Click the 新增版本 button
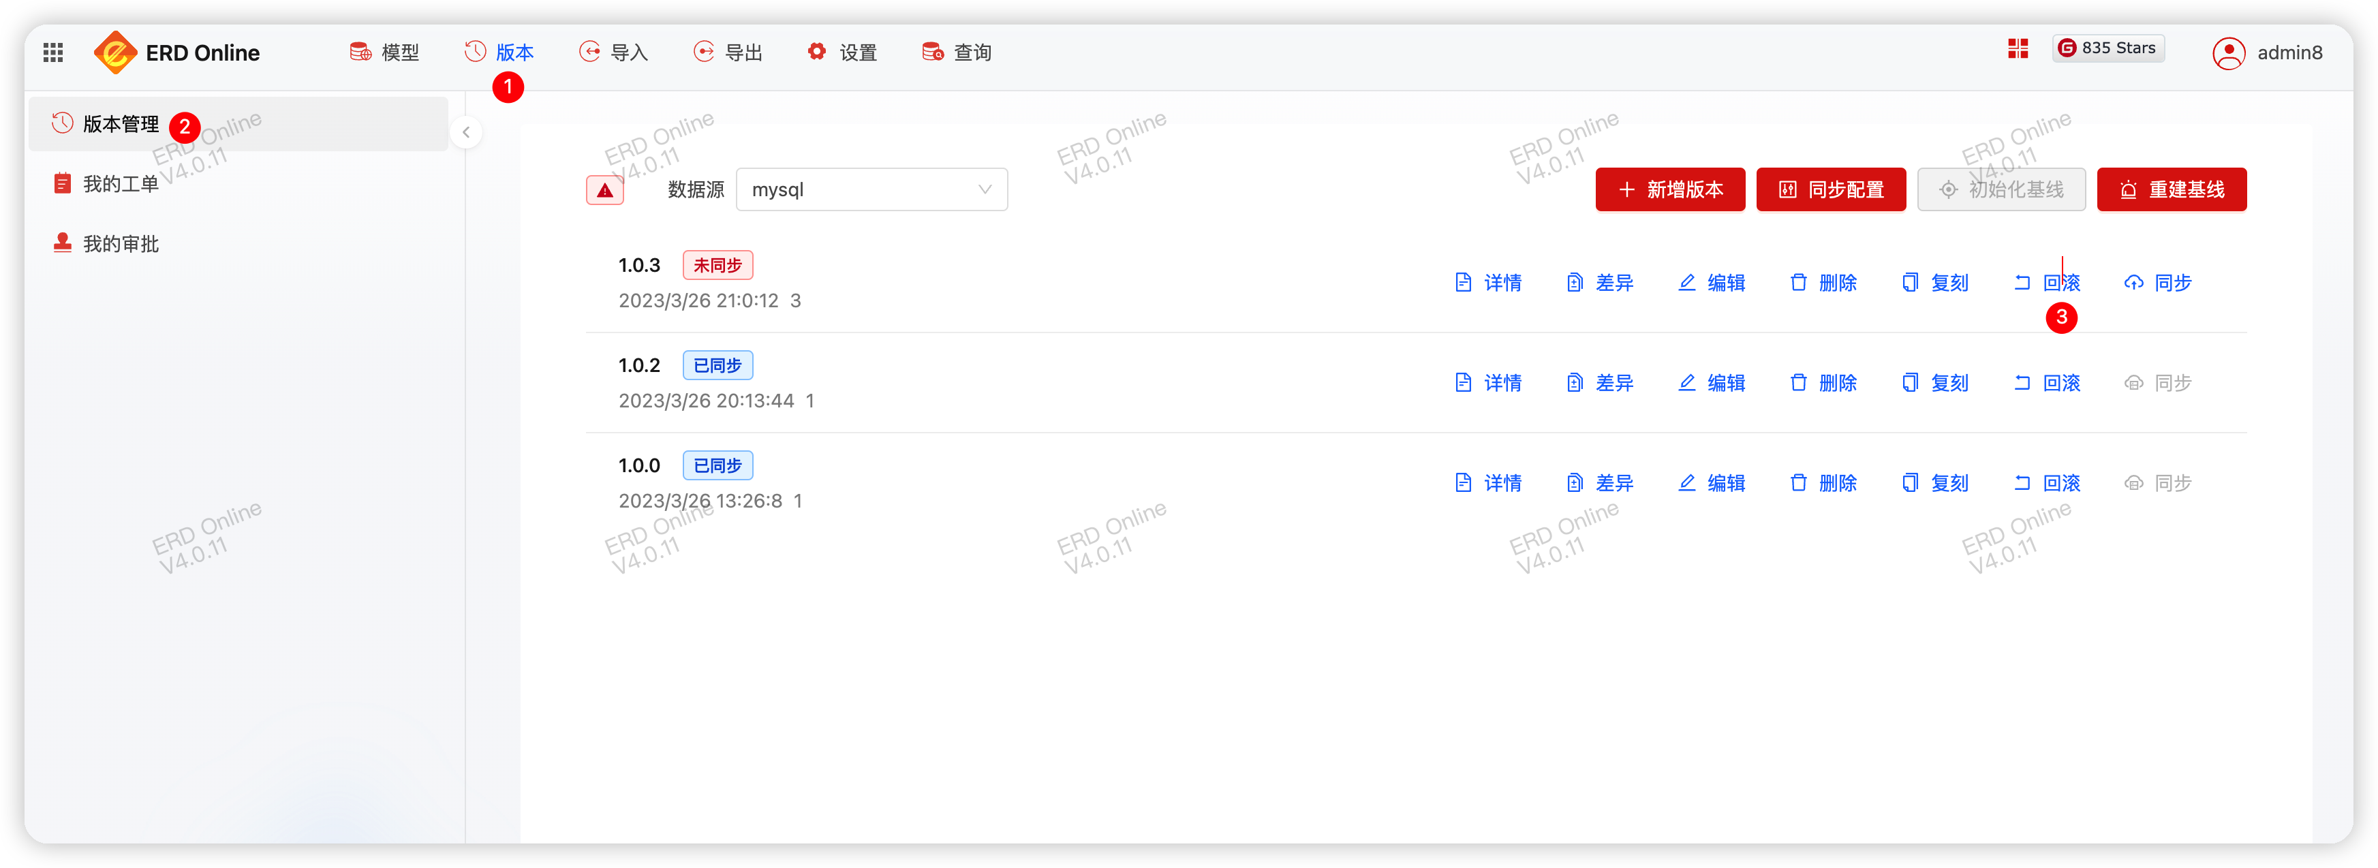The width and height of the screenshot is (2378, 868). click(x=1670, y=189)
